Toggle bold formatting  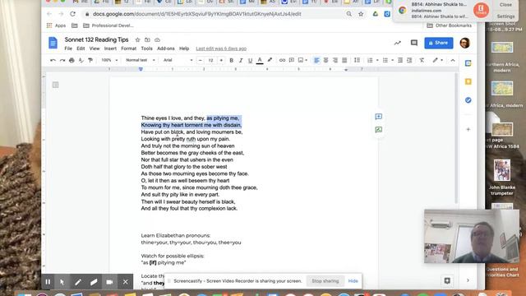click(231, 60)
